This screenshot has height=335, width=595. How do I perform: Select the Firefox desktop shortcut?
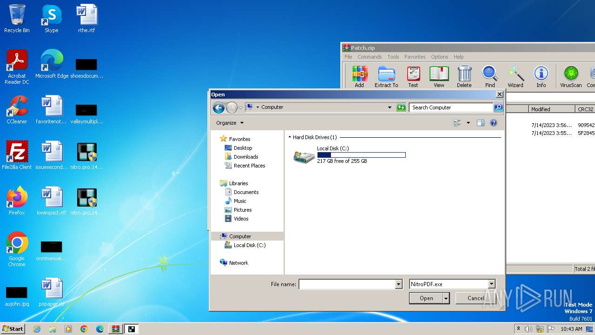[17, 201]
